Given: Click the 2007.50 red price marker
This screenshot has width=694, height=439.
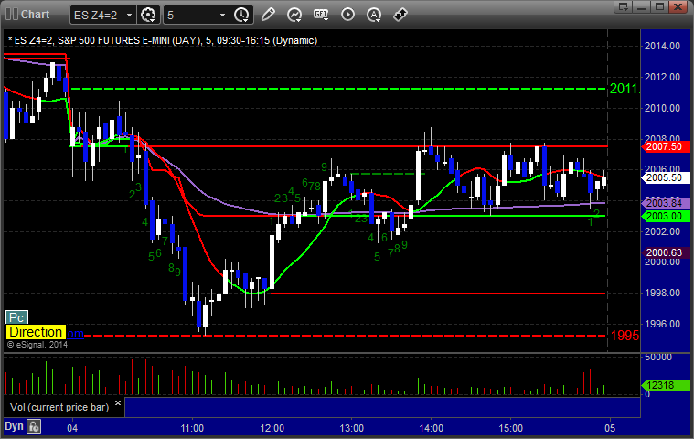Looking at the screenshot, I should [666, 146].
